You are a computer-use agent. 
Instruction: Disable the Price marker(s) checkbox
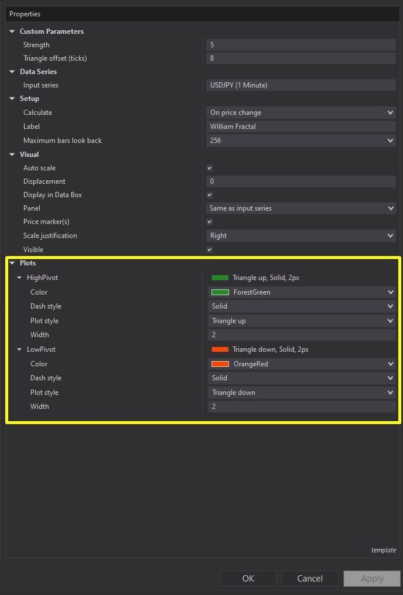(x=210, y=222)
